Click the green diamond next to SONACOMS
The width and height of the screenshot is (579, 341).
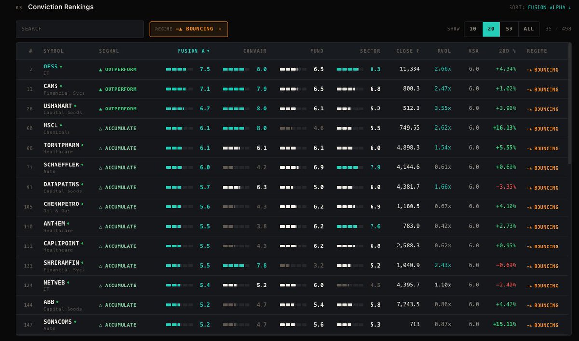[75, 322]
